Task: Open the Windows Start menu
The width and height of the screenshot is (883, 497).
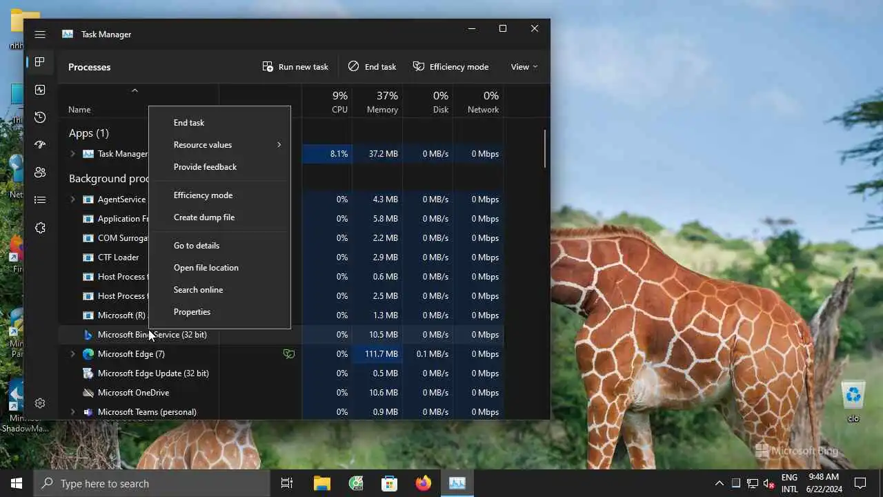Action: pyautogui.click(x=17, y=483)
